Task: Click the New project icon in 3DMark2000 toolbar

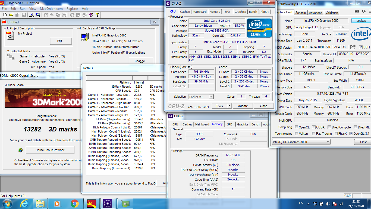Action: [x=5, y=15]
